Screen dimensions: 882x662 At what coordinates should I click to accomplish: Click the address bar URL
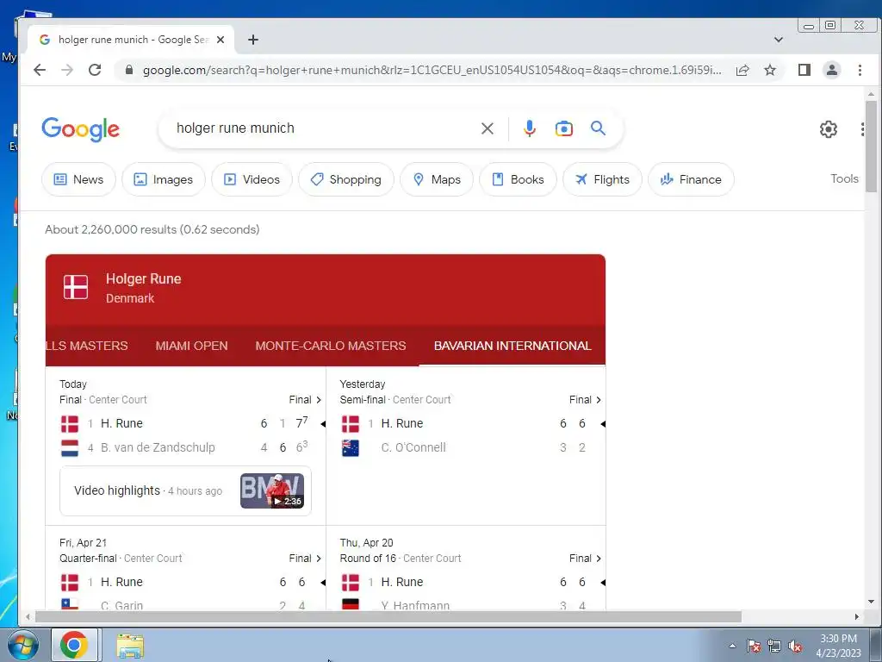tap(432, 70)
